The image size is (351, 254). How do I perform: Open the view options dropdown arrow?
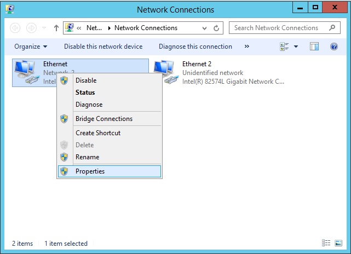coord(296,47)
